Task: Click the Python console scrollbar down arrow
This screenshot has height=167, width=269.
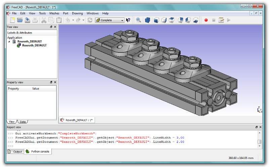Action: 260,146
